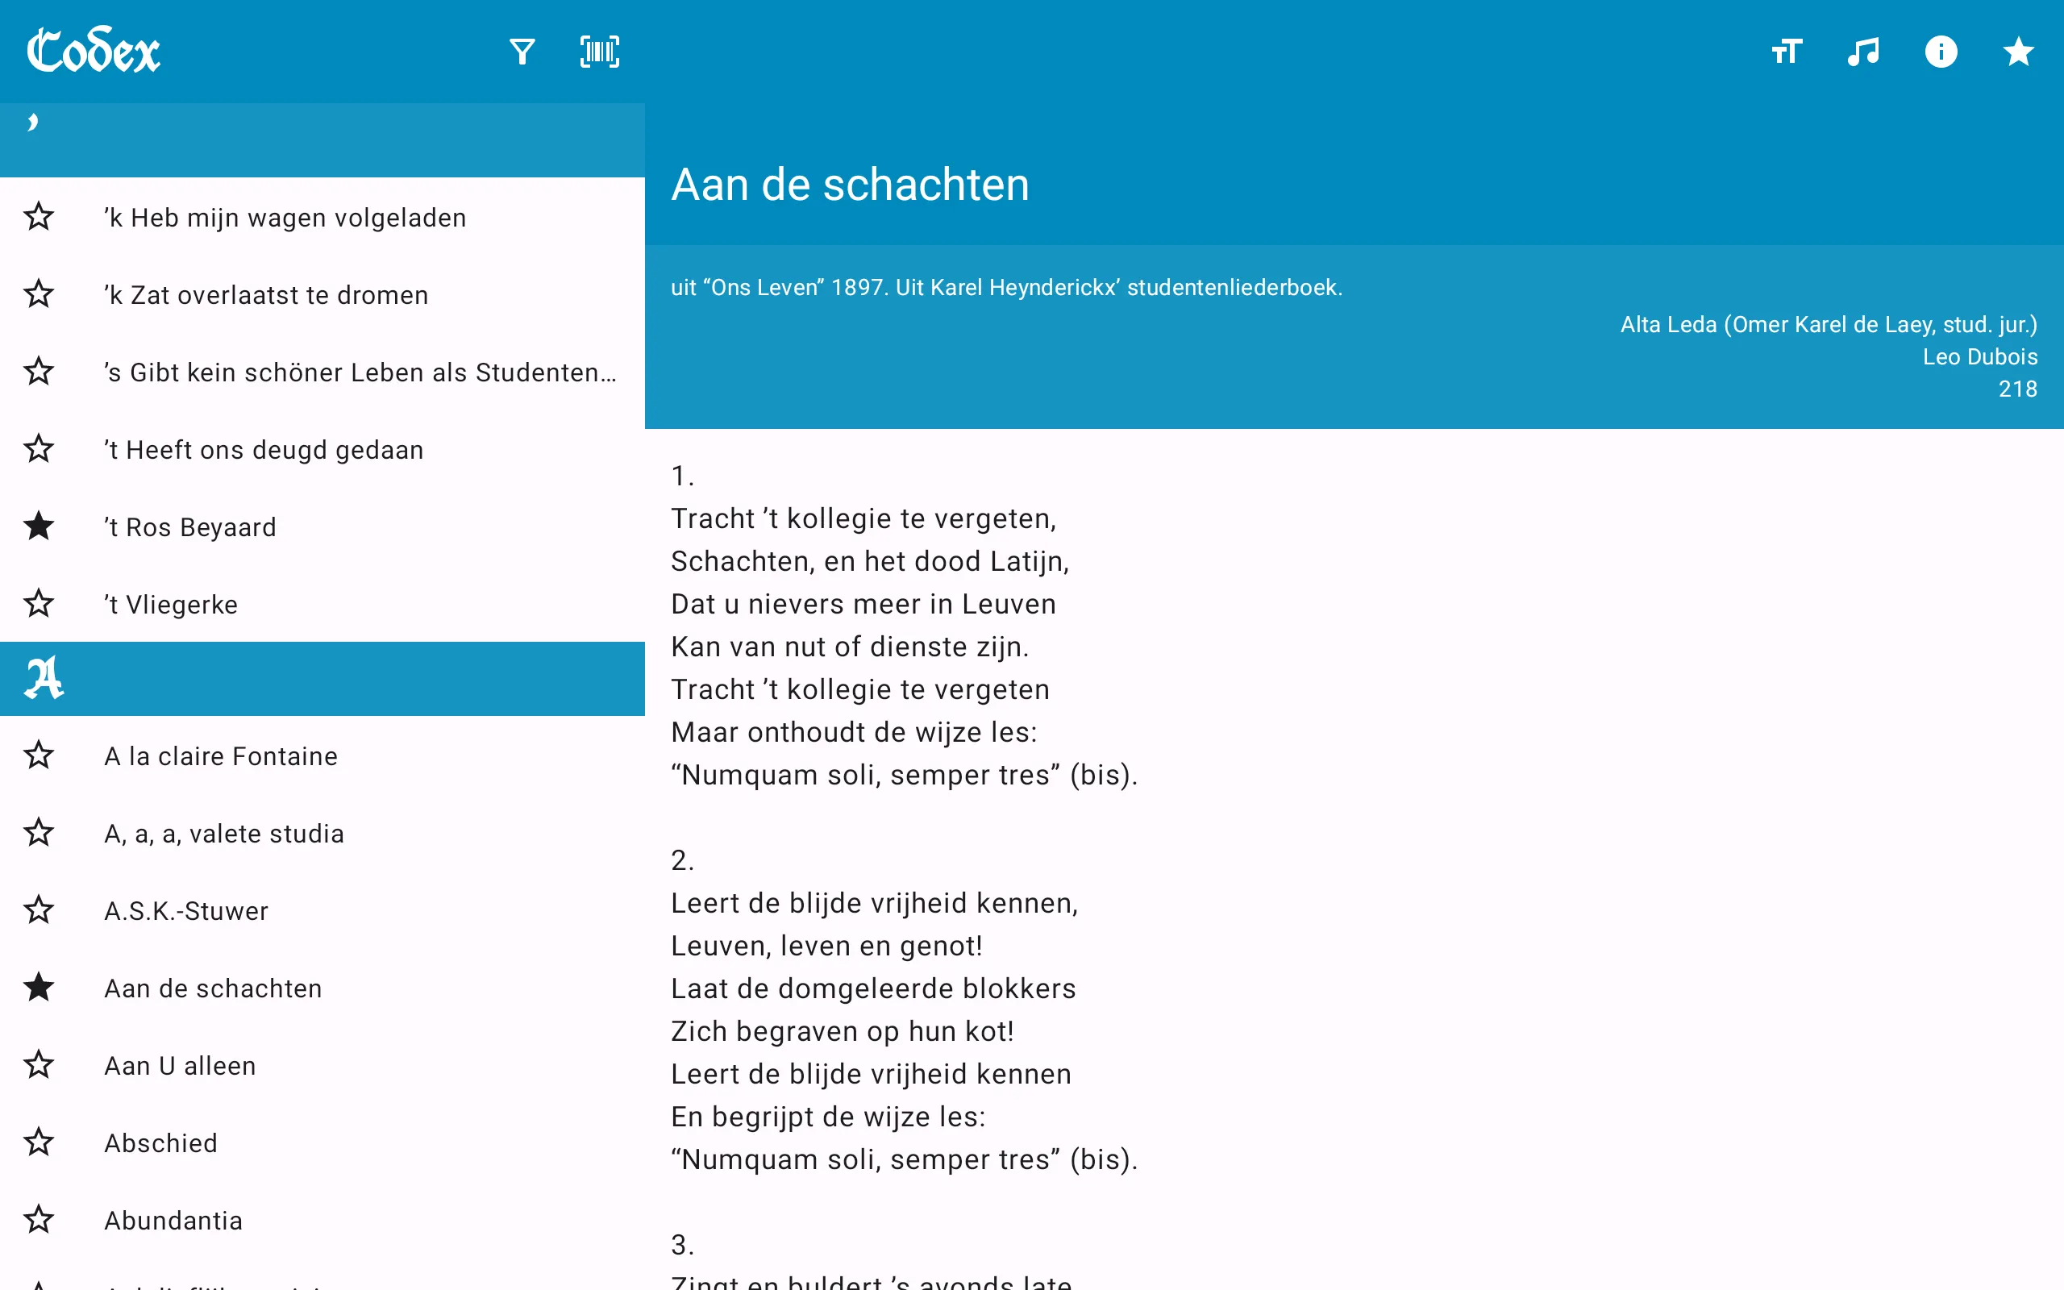Open the filter icon in the header
Viewport: 2064px width, 1290px height.
coord(522,52)
